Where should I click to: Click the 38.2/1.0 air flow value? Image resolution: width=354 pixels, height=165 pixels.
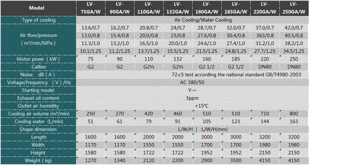294,43
